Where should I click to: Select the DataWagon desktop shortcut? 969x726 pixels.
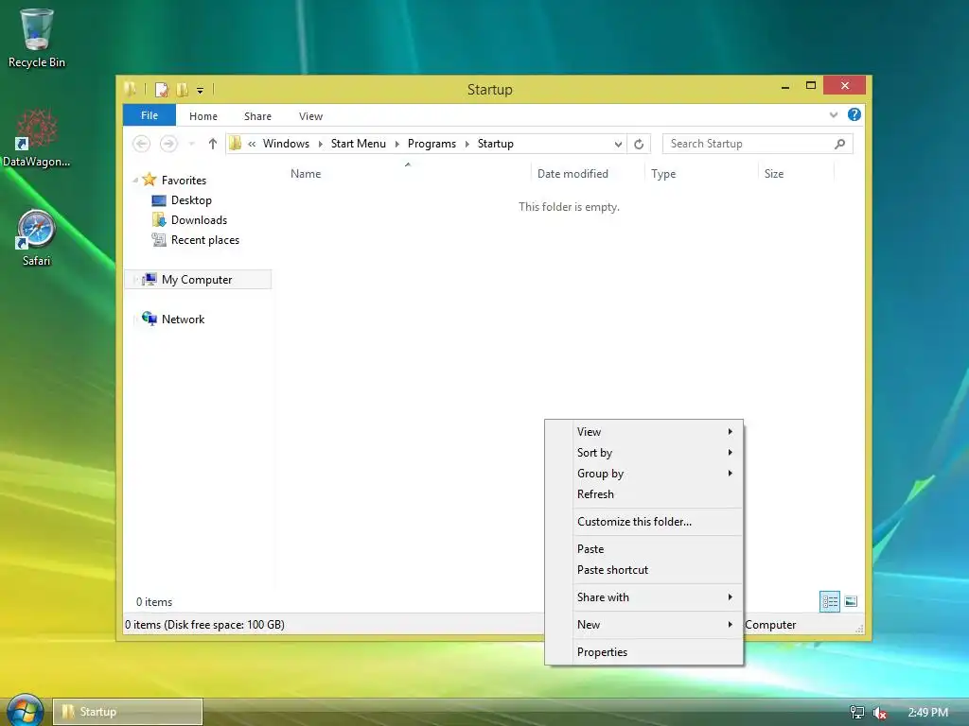[37, 138]
